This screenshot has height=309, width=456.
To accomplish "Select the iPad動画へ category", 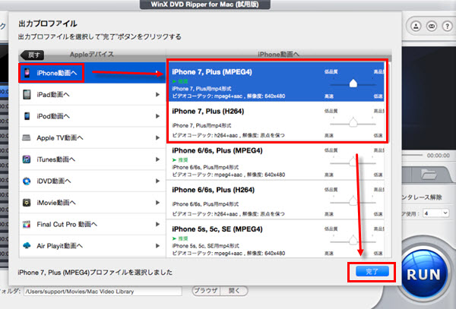I will tap(92, 94).
